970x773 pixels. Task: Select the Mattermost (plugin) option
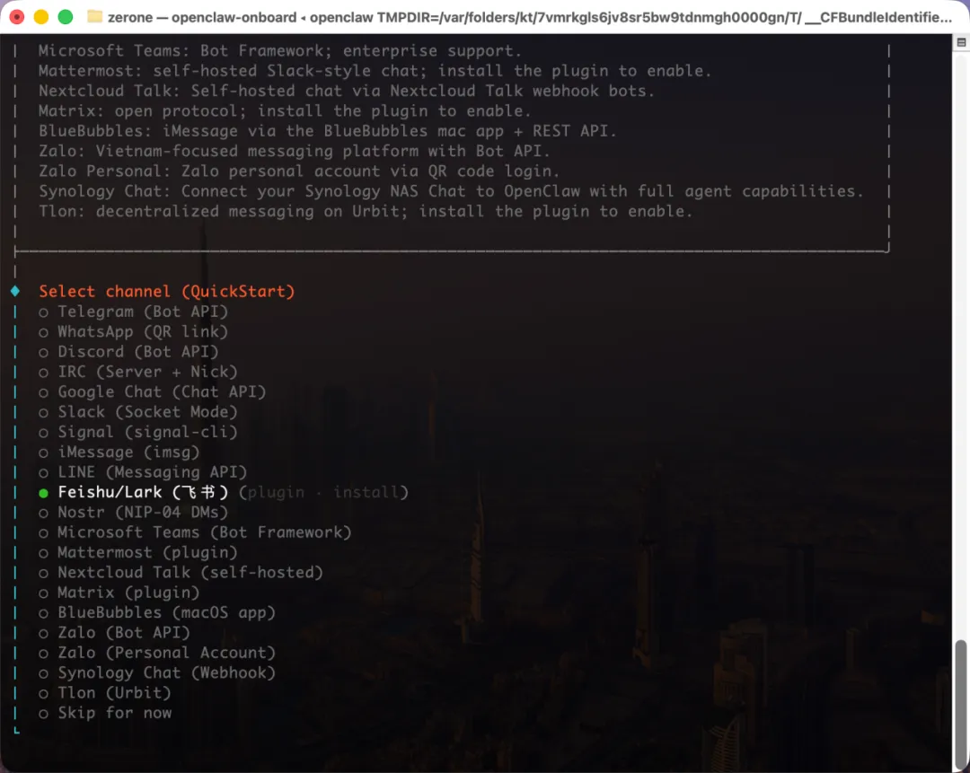coord(138,553)
